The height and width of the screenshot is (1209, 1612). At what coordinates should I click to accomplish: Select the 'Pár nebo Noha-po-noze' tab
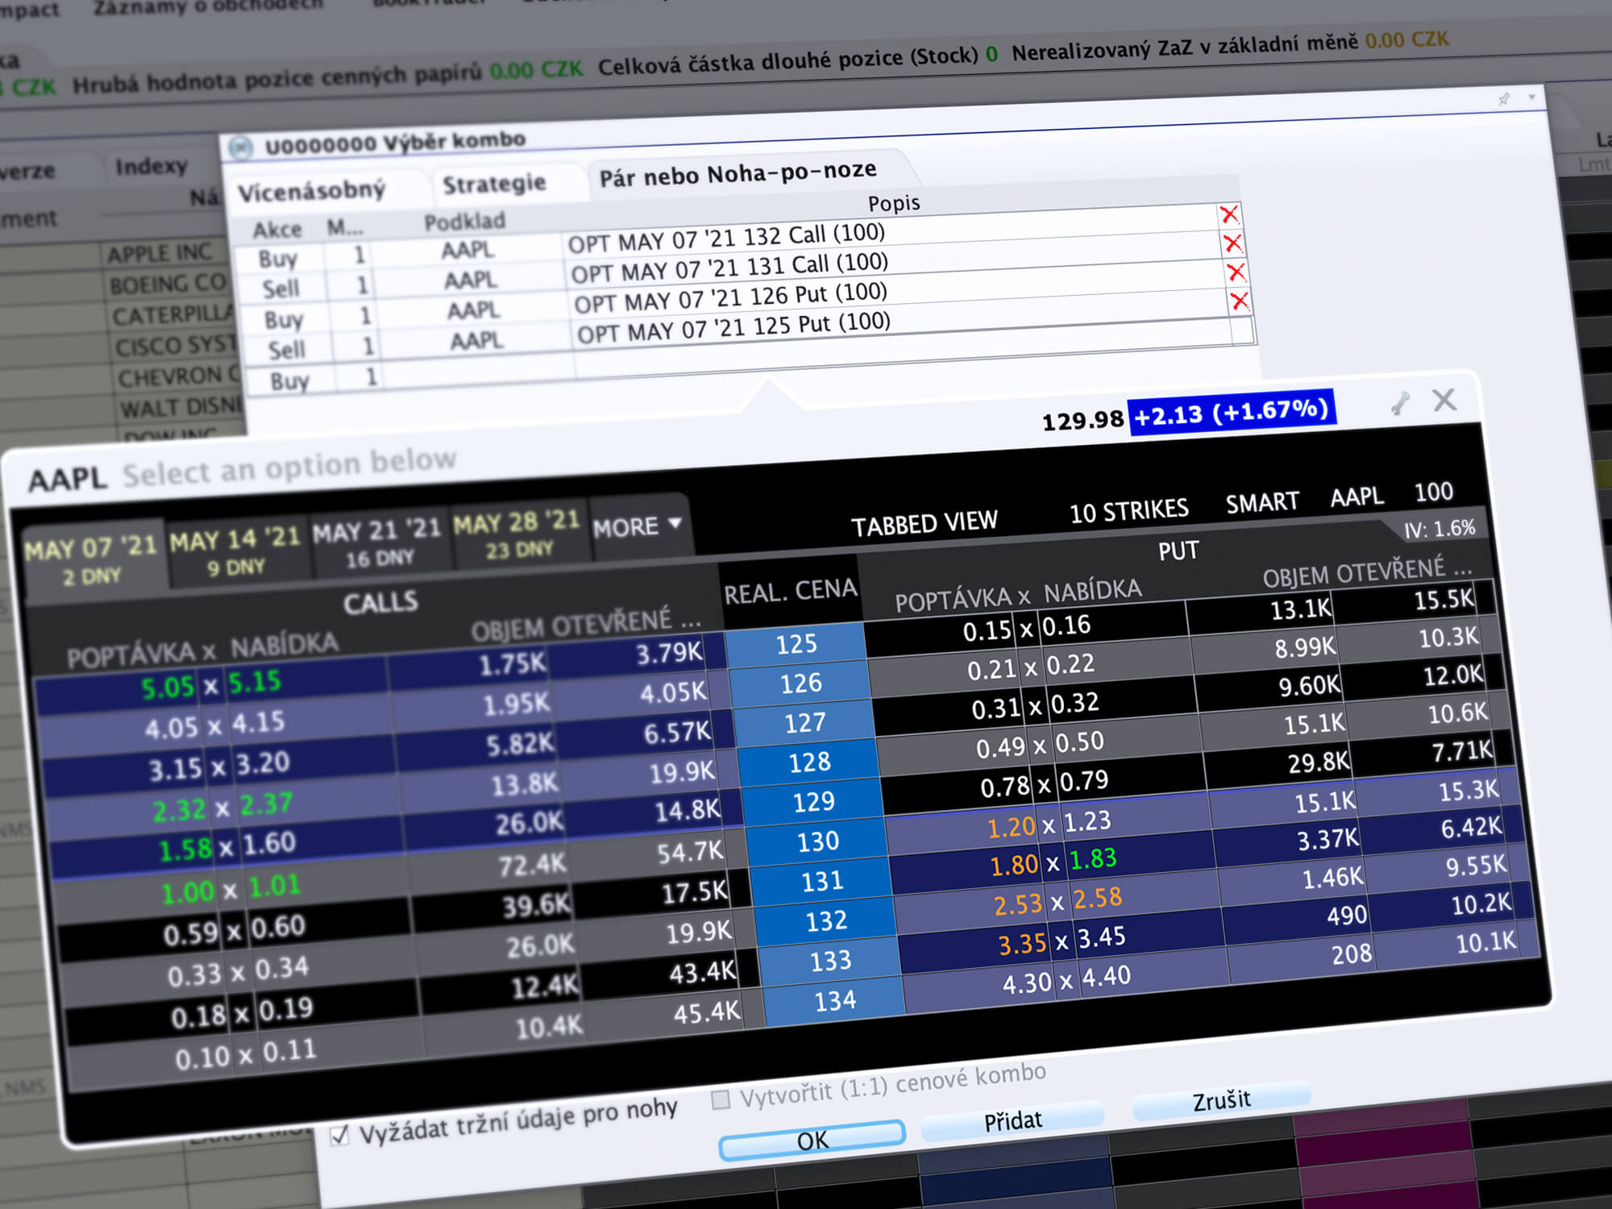pyautogui.click(x=738, y=173)
